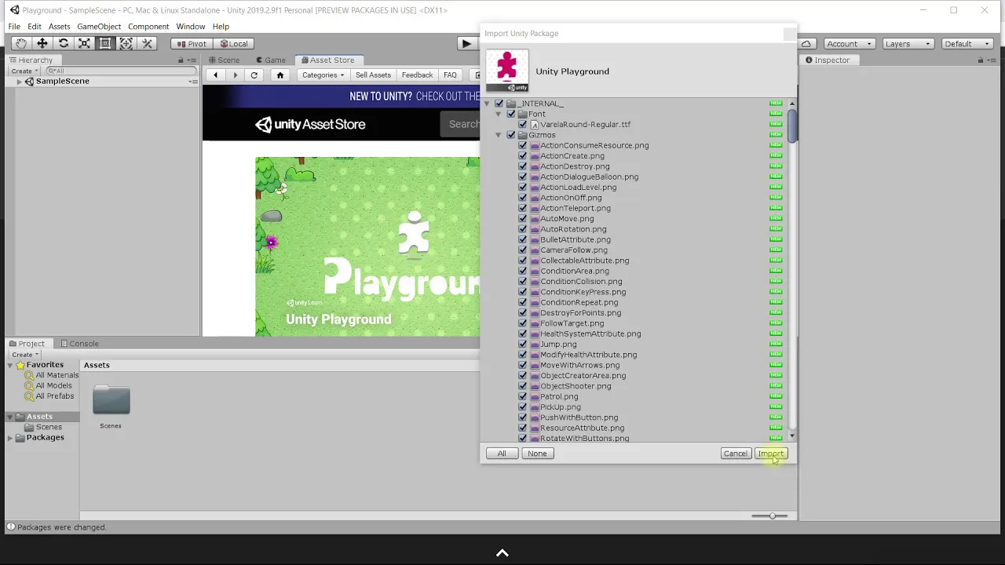
Task: Collapse the _INTERNAL_ folder in import list
Action: [487, 104]
